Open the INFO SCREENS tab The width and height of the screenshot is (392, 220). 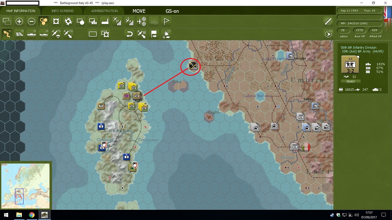(62, 11)
